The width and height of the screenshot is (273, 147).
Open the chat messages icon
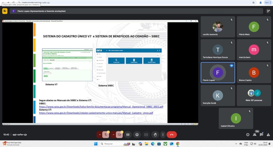tap(262, 135)
